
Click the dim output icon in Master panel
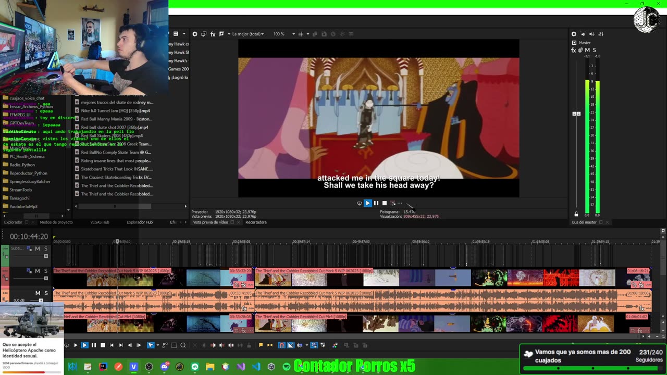(x=591, y=34)
